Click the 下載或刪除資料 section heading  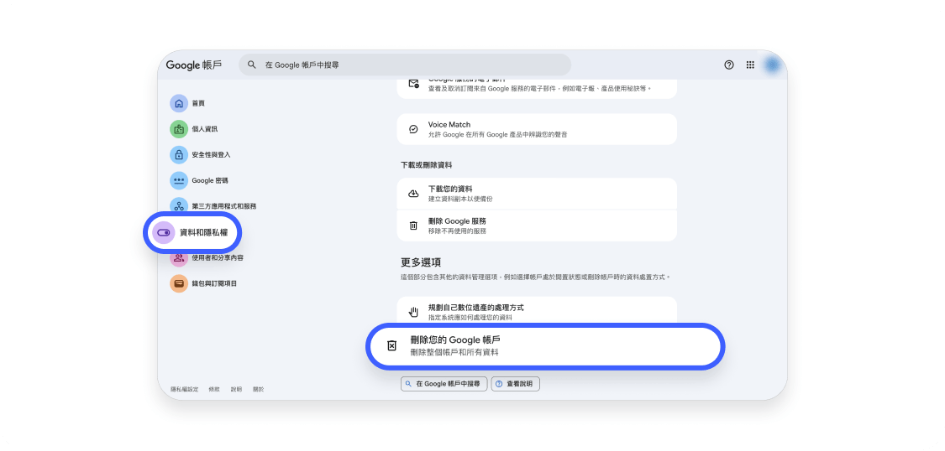(426, 165)
